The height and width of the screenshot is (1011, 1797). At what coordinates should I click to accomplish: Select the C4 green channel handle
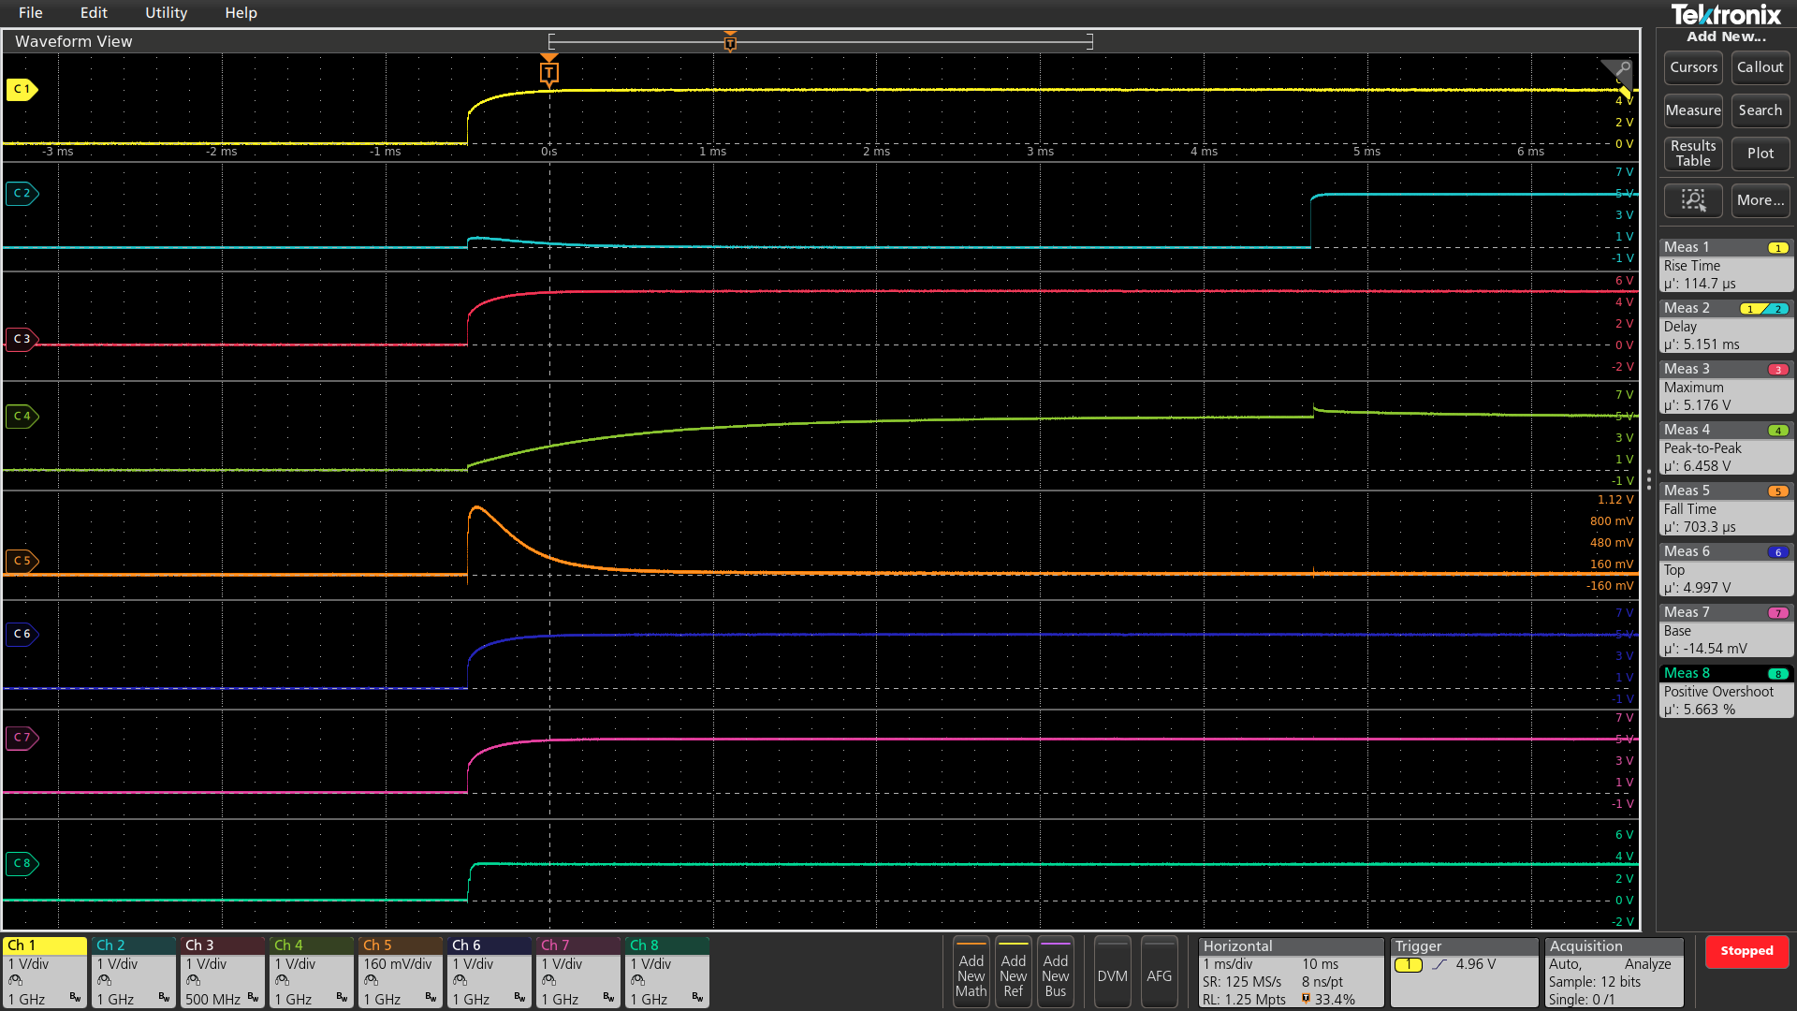pos(22,416)
